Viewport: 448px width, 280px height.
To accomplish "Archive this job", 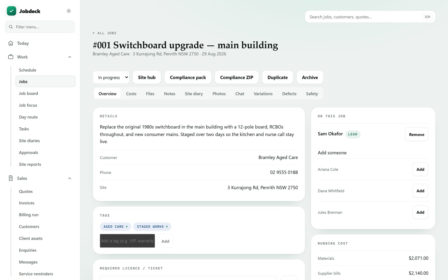I will click(310, 77).
